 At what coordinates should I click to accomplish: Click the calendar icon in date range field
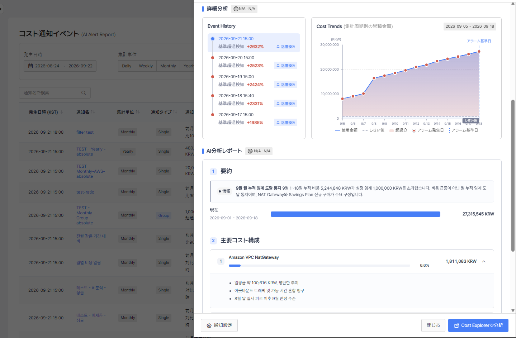click(x=30, y=66)
